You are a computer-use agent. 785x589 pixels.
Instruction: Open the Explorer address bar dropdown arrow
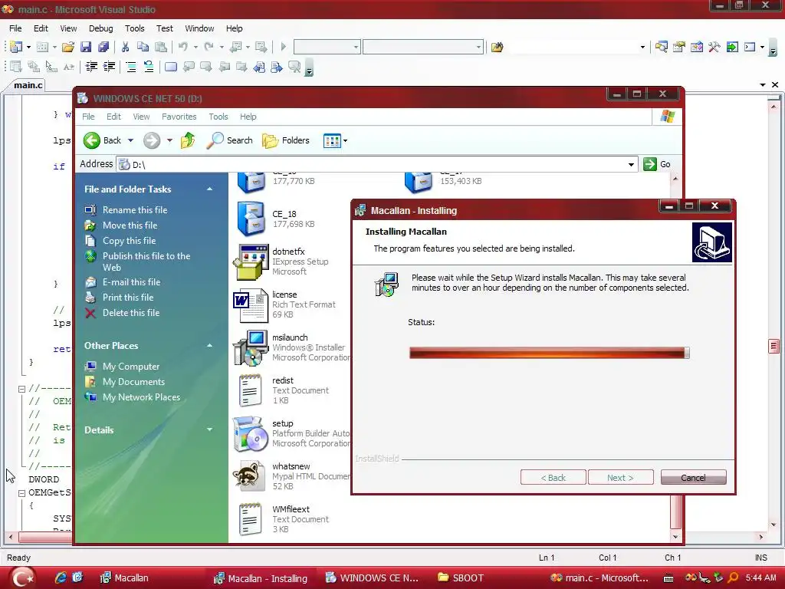pos(631,164)
